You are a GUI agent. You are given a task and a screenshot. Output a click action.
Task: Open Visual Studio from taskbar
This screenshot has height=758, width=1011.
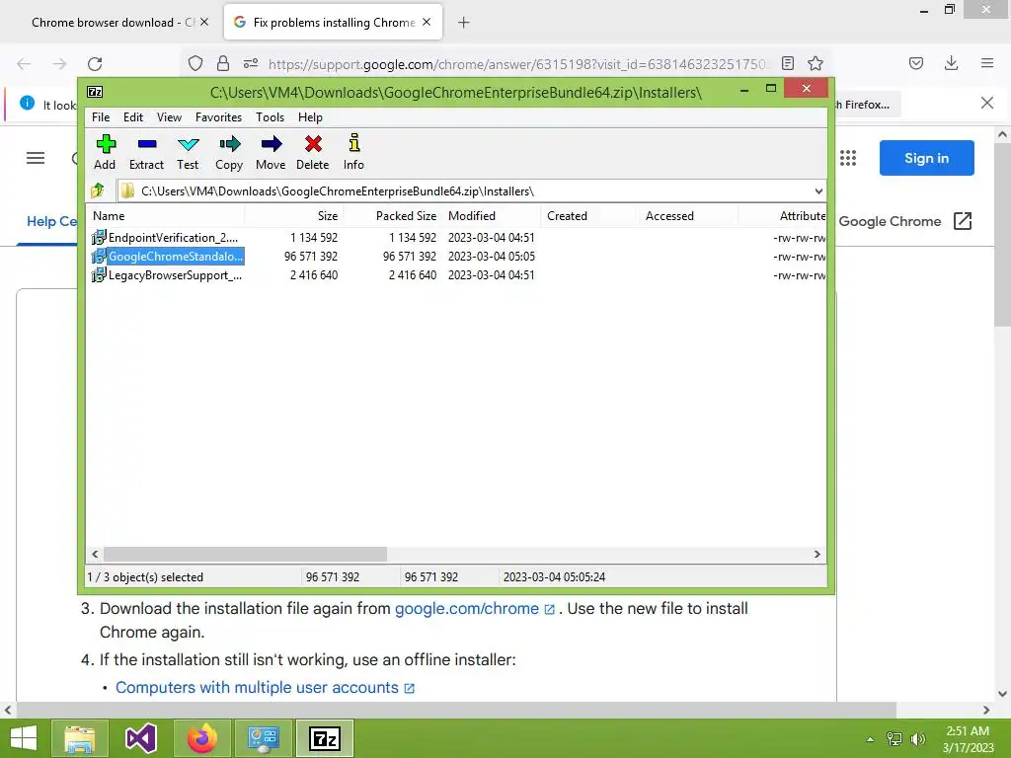(x=141, y=738)
